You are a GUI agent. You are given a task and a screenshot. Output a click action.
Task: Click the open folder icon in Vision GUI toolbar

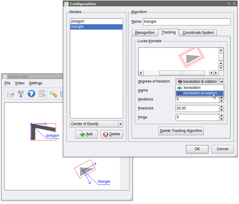click(10, 94)
